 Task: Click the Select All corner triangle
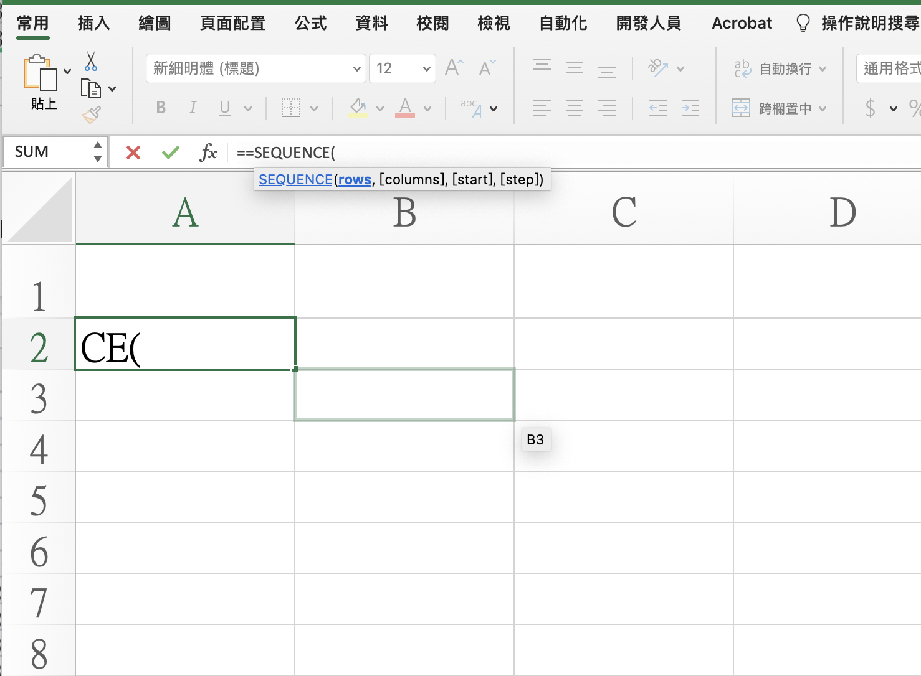coord(39,208)
